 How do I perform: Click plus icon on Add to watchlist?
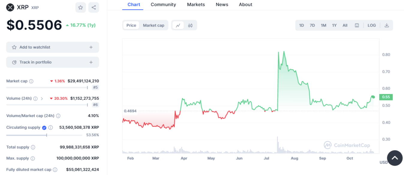pyautogui.click(x=91, y=47)
